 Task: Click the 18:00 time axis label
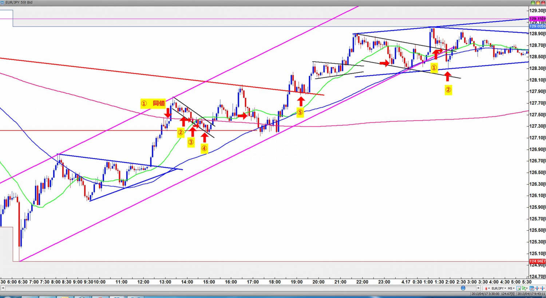pos(274,282)
